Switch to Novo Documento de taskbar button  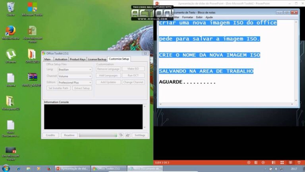pyautogui.click(x=145, y=168)
